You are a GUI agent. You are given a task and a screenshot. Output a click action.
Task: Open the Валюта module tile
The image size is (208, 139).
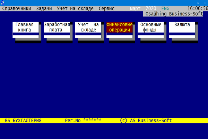pyautogui.click(x=182, y=30)
